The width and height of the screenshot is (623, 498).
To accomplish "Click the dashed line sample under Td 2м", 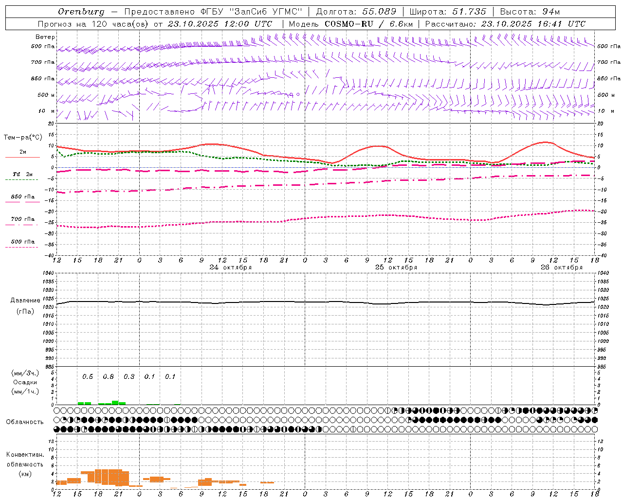I will tap(21, 179).
